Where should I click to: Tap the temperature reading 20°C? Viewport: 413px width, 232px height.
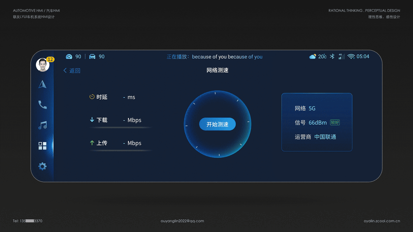(322, 56)
